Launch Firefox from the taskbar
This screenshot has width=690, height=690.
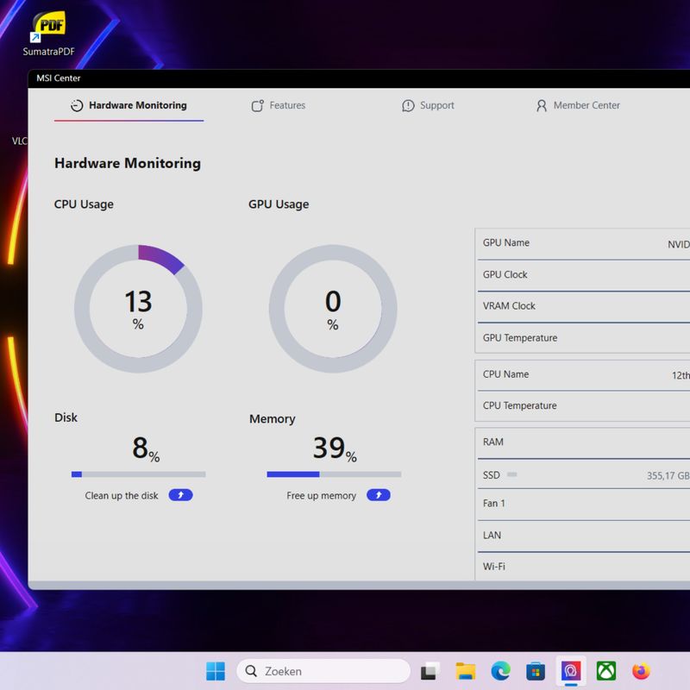pos(641,671)
